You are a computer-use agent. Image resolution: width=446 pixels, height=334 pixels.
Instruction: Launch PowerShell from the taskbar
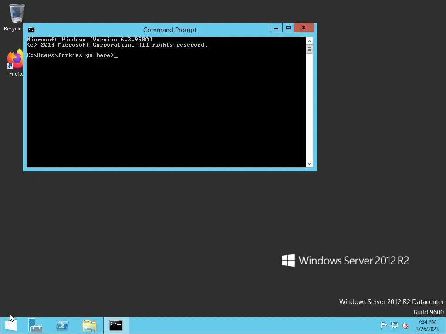[x=62, y=325]
